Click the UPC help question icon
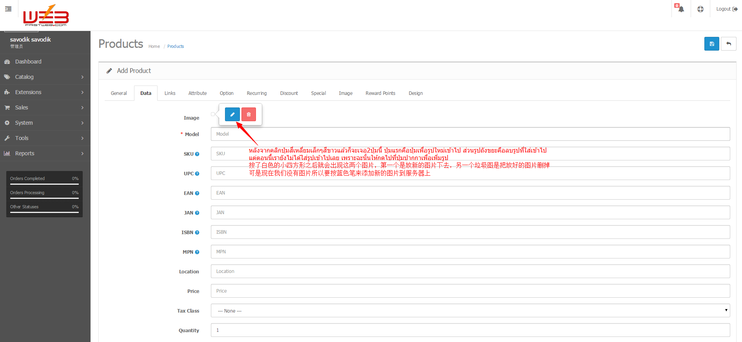 197,174
